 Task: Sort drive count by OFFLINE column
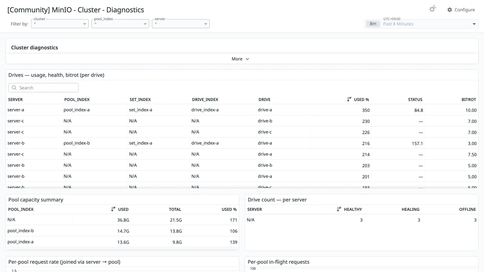(467, 209)
